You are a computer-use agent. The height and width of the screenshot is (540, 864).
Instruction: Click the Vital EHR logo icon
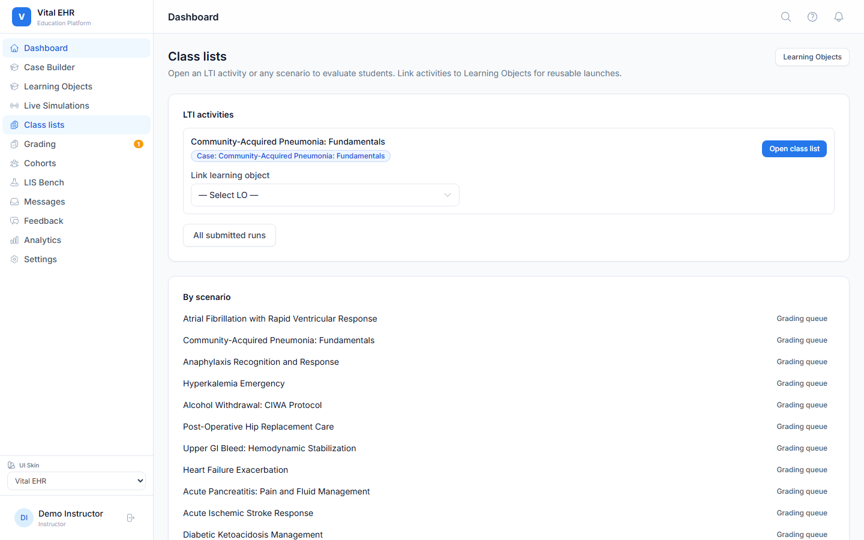(x=22, y=17)
